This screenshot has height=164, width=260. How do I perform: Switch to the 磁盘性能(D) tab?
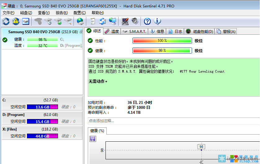(x=199, y=32)
